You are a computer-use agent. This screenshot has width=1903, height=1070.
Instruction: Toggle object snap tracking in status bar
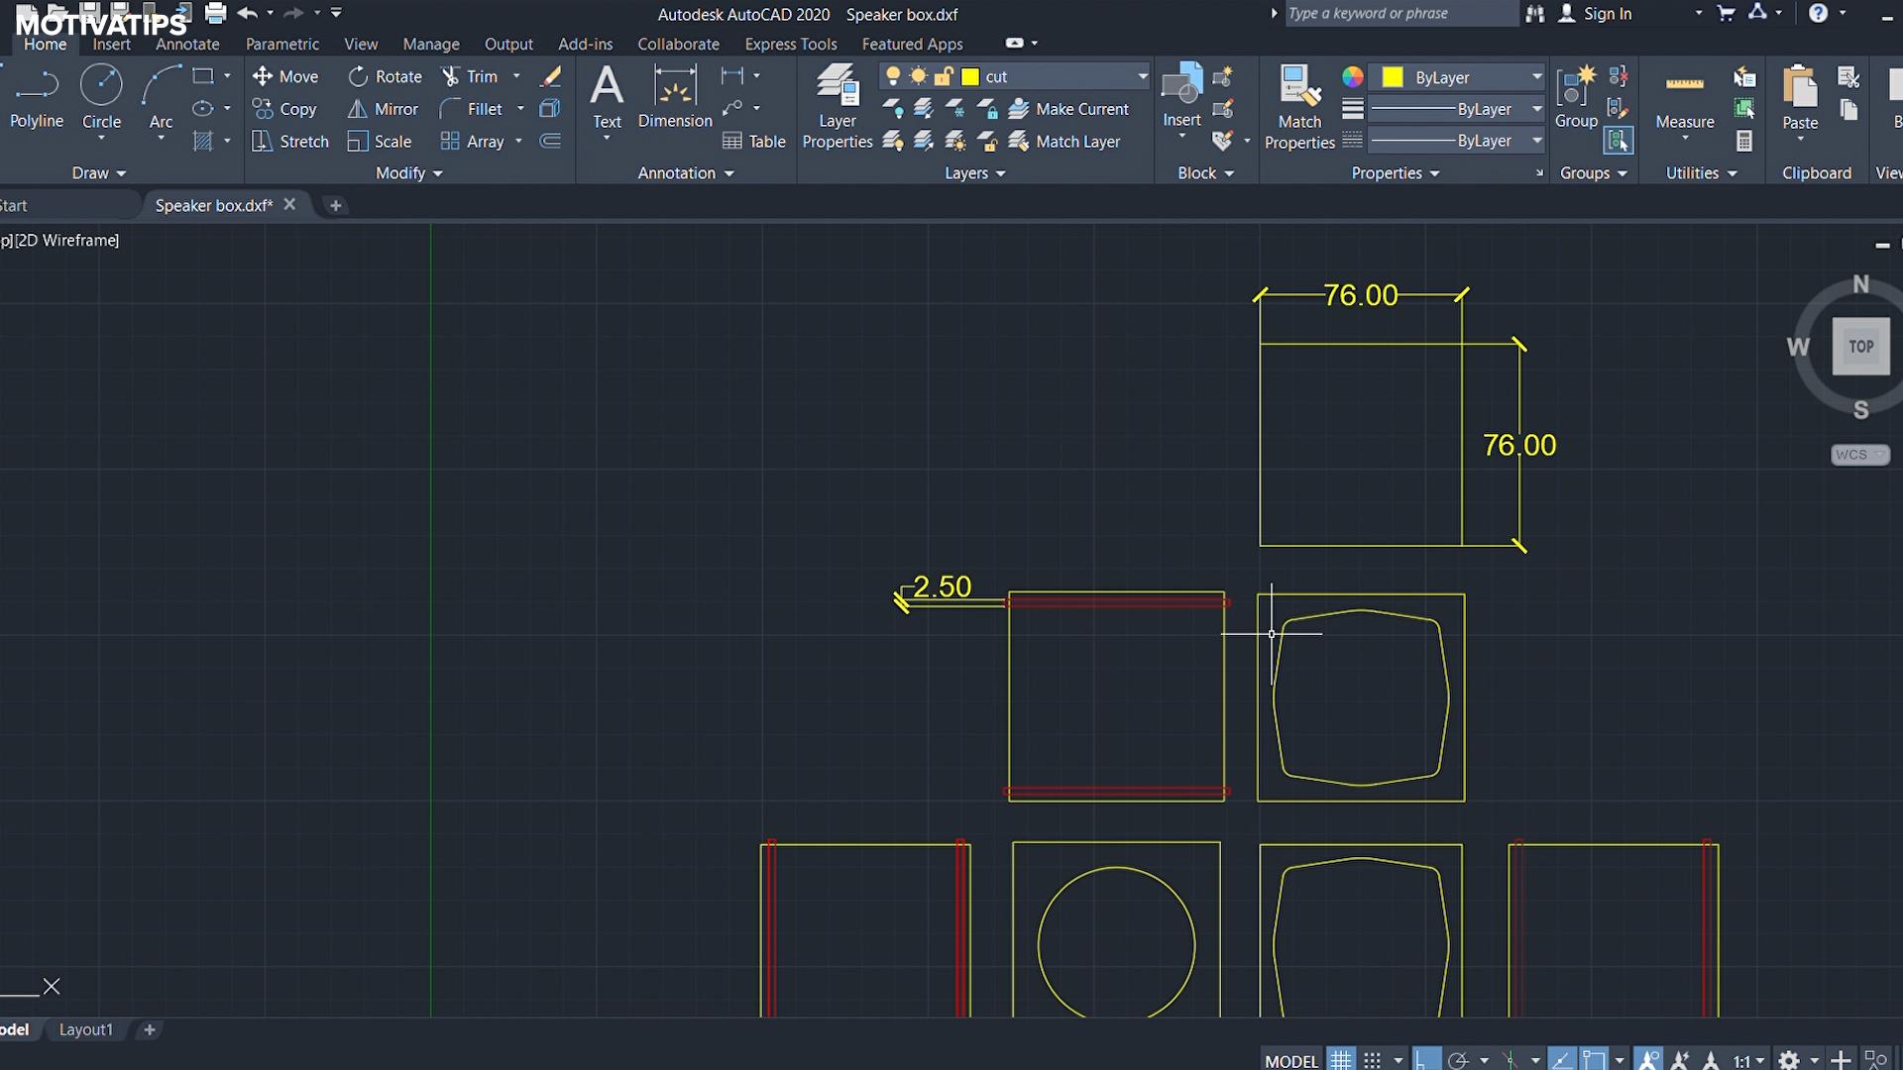point(1562,1060)
